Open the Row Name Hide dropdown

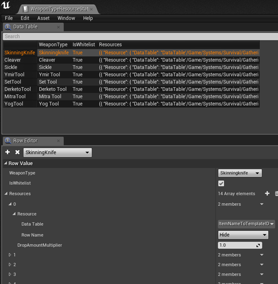[x=243, y=235]
